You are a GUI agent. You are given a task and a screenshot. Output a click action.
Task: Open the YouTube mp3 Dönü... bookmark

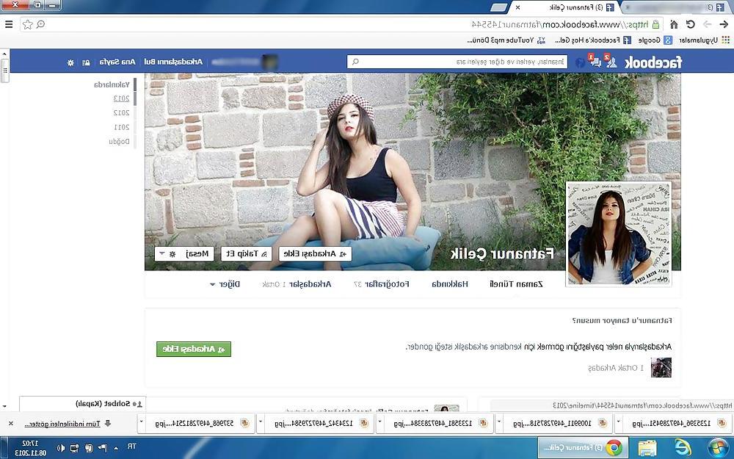pos(506,40)
